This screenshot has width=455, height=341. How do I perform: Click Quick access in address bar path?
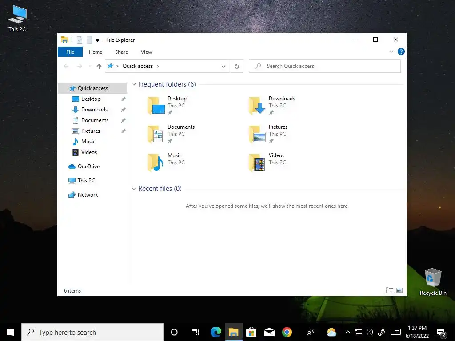coord(138,66)
